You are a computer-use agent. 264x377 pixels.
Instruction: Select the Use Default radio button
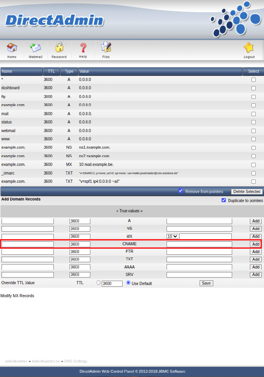click(128, 283)
